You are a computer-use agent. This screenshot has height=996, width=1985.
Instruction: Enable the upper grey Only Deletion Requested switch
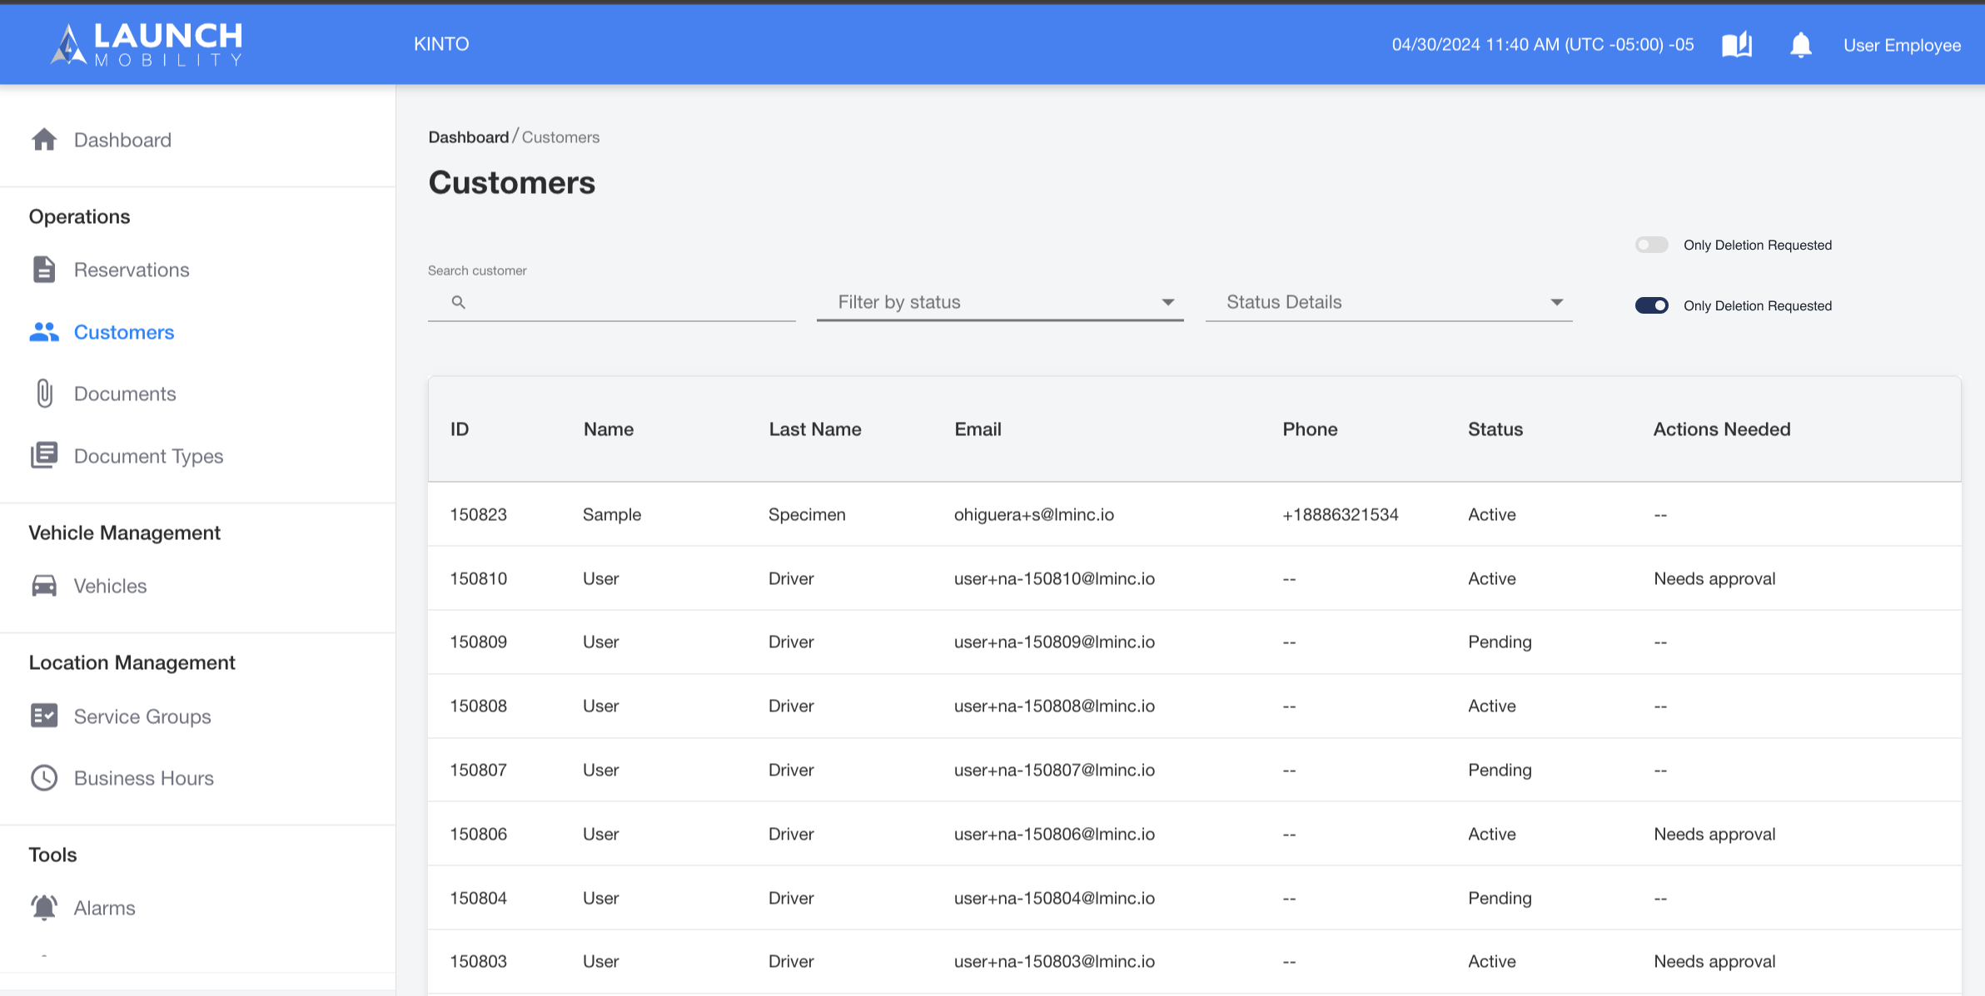(1652, 245)
